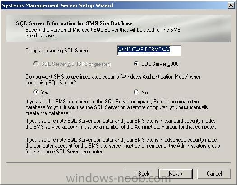
Task: Click the integrated security question text
Action: pos(113,79)
